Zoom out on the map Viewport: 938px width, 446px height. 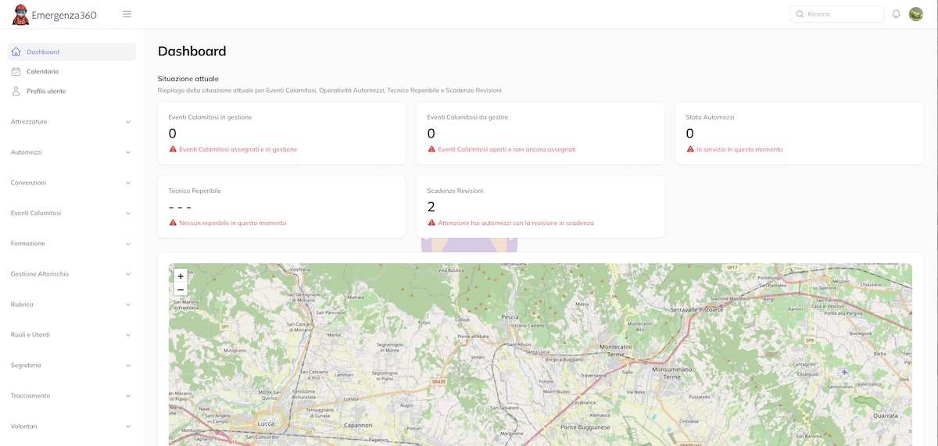(x=181, y=290)
